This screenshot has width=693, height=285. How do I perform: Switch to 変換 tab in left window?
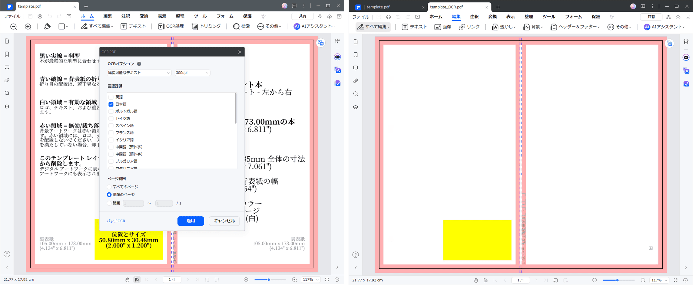coord(144,16)
